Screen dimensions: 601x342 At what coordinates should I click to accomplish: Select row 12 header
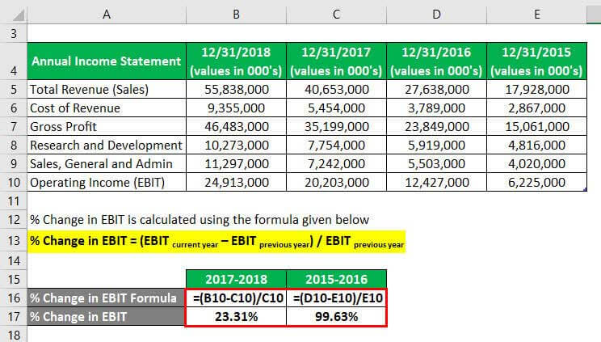coord(14,220)
